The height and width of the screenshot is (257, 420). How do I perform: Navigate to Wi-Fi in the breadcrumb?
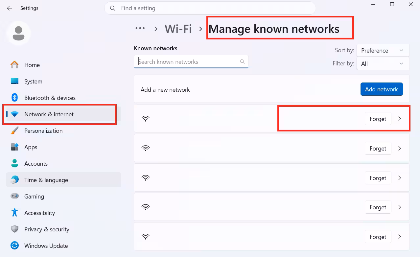click(178, 29)
